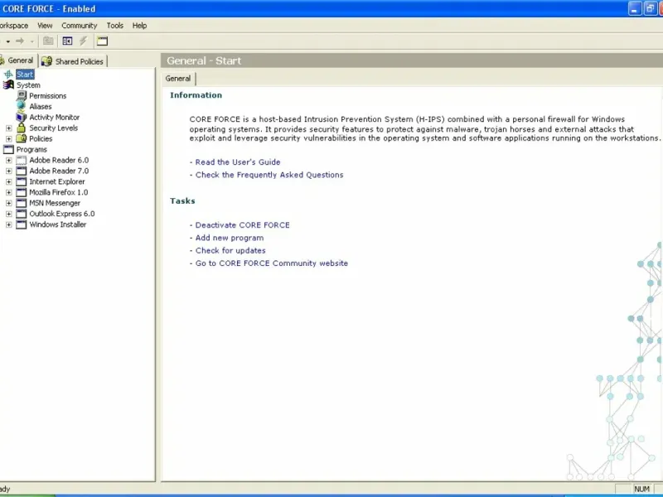Image resolution: width=663 pixels, height=497 pixels.
Task: Click the Add new program link
Action: click(230, 238)
